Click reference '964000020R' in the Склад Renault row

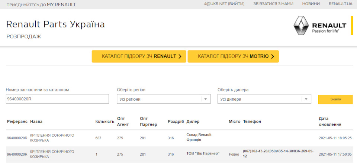coord(17,138)
